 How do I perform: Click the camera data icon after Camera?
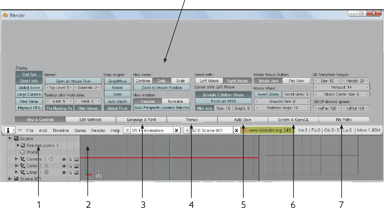(x=51, y=159)
